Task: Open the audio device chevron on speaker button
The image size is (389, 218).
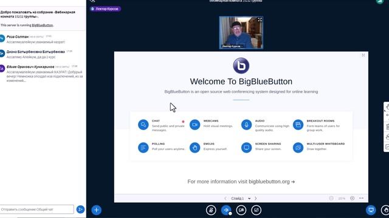Action: (230, 214)
